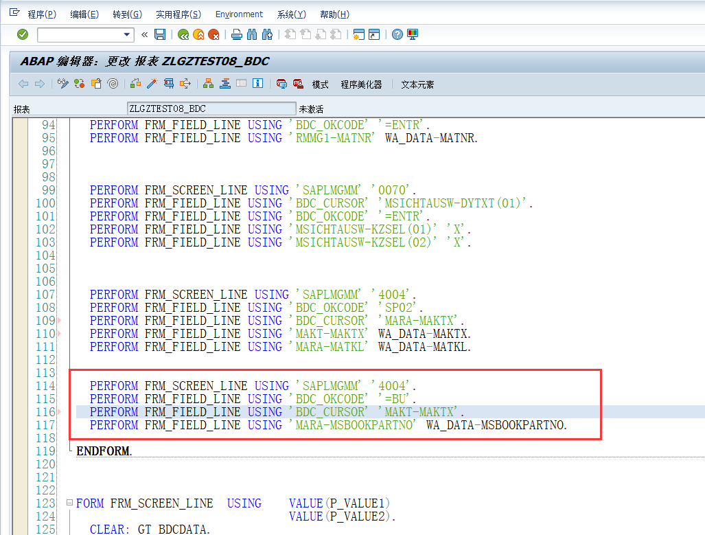Open the Environment menu
Screen dimensions: 705x535
[239, 14]
